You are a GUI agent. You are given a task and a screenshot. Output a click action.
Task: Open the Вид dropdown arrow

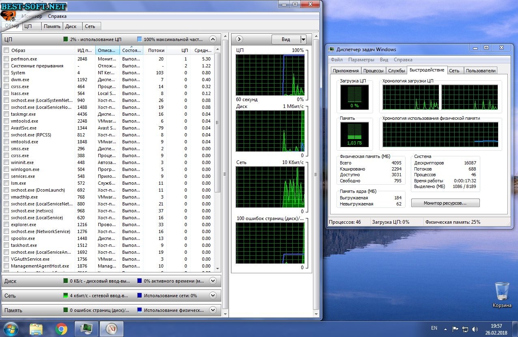pyautogui.click(x=303, y=39)
